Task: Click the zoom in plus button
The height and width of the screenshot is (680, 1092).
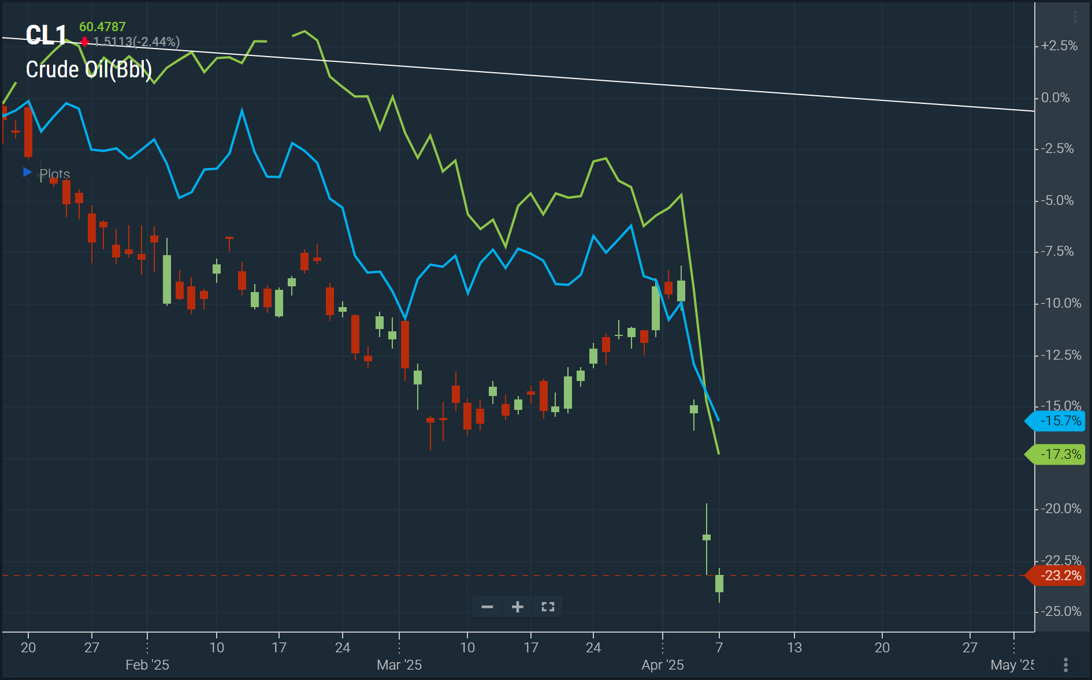Action: click(x=518, y=607)
